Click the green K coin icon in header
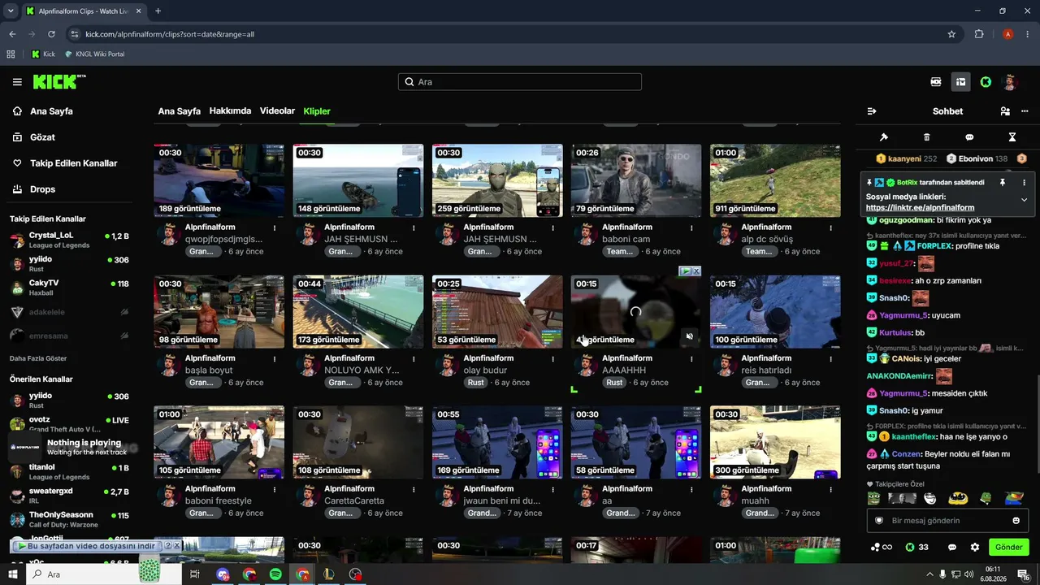Screen dimensions: 1040x585 (x=986, y=82)
